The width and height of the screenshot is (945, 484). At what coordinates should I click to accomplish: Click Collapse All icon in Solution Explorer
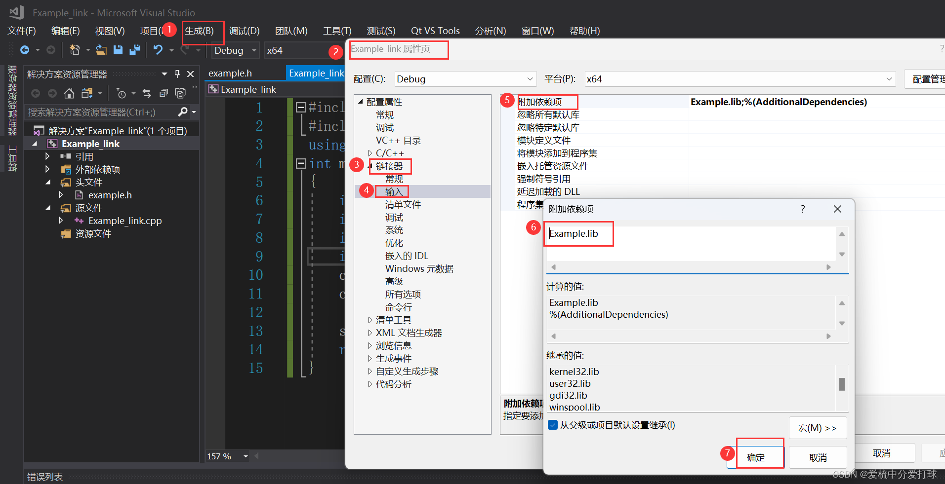click(164, 93)
